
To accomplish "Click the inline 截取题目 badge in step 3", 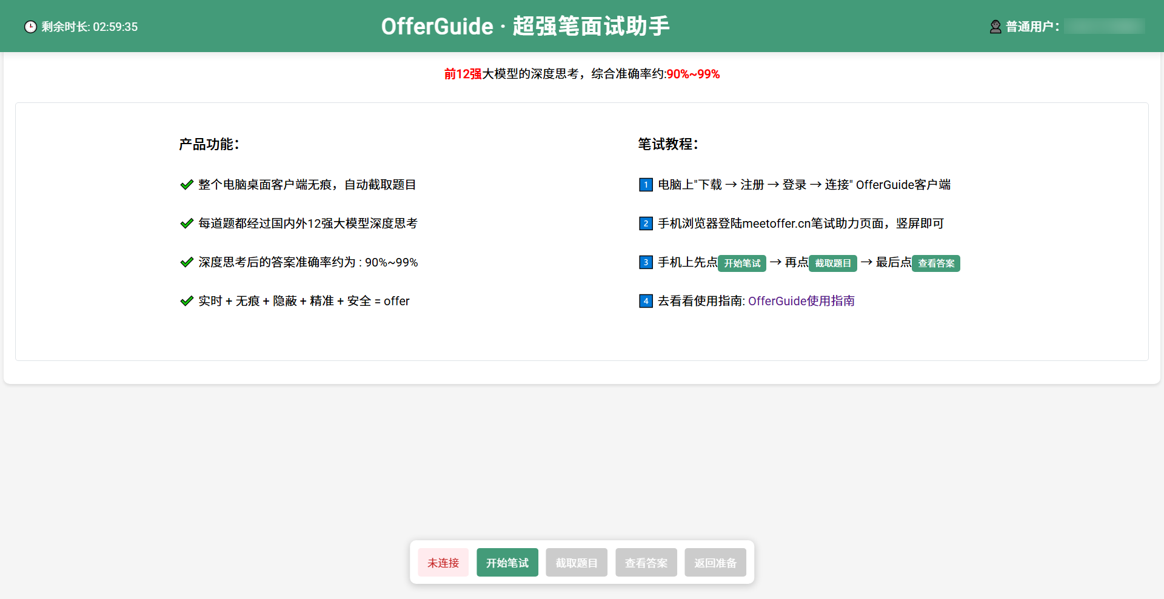I will point(833,263).
